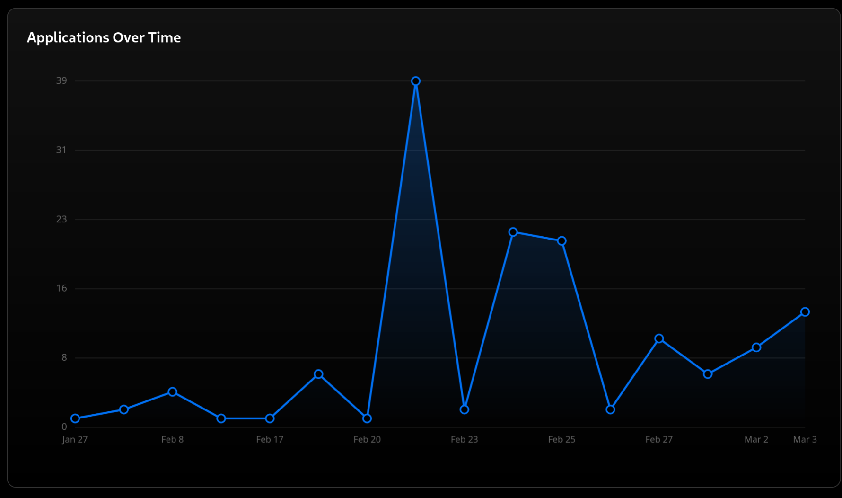Click the data point for Jan 27

(x=75, y=418)
